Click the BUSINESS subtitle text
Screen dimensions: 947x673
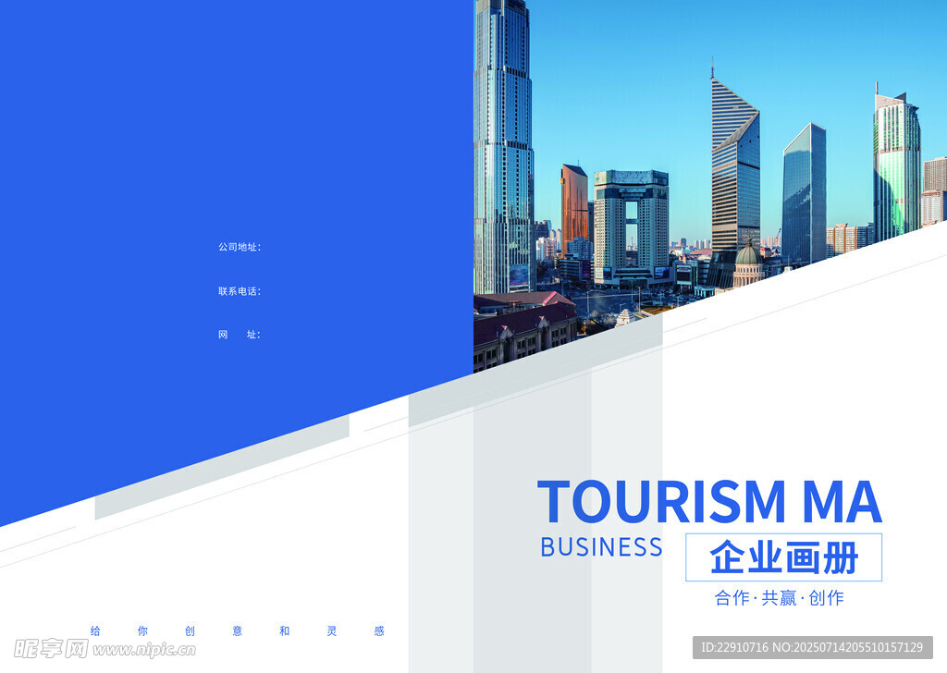[601, 547]
